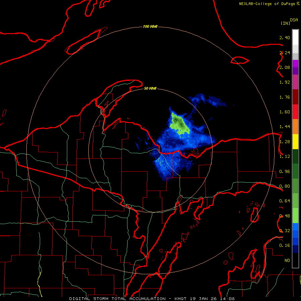Click the 0.32 legend value
Viewport: 301px width, 301px height.
285,231
